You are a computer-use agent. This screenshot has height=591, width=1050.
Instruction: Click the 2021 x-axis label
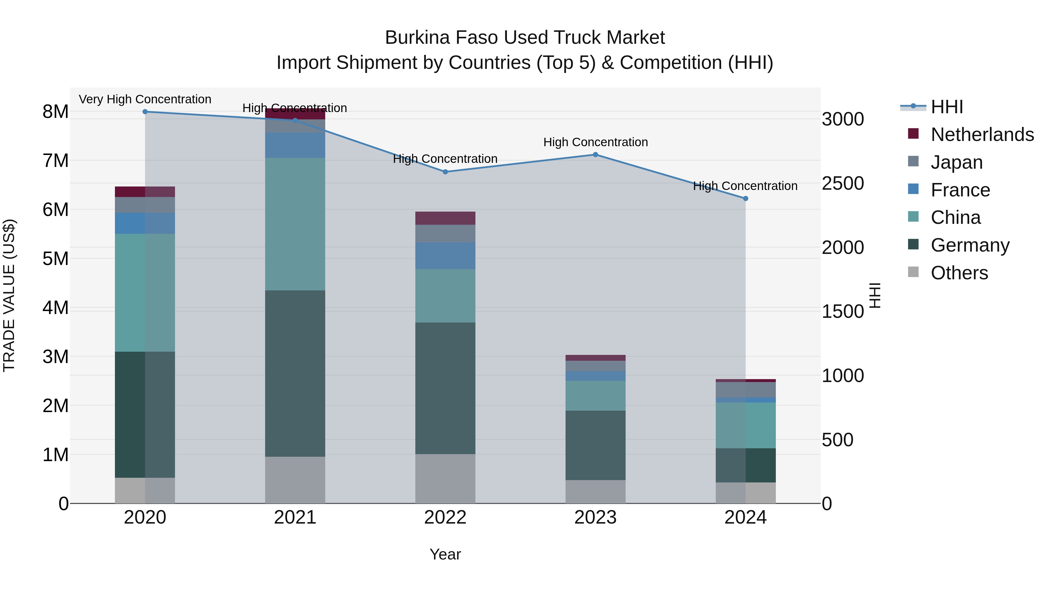coord(295,517)
